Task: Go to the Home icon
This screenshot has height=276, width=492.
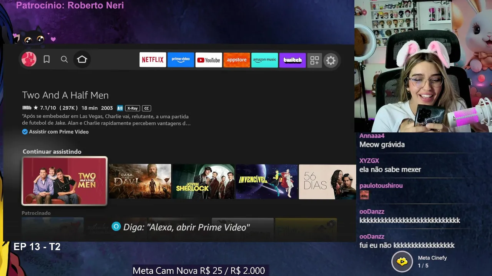Action: (82, 59)
